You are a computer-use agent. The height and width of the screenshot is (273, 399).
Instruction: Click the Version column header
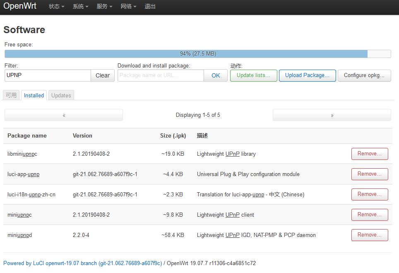82,135
